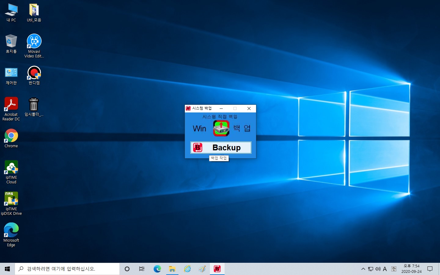Click the red-green backup drive icon

pyautogui.click(x=221, y=128)
